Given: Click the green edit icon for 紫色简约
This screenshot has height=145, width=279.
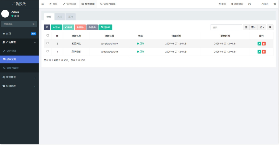Looking at the screenshot, I should (259, 44).
